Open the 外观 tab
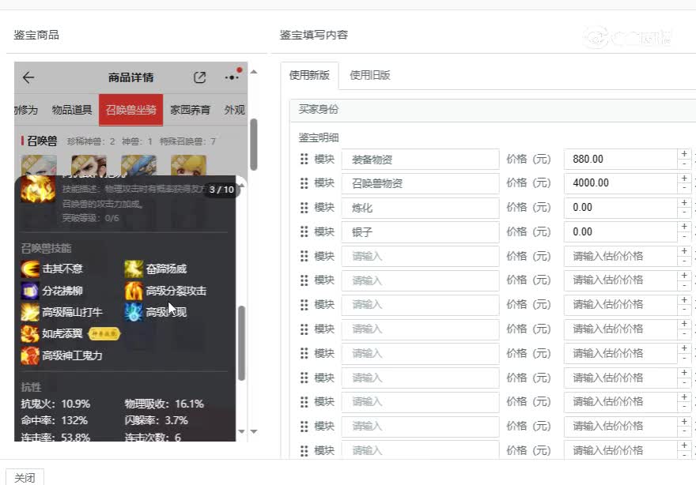This screenshot has width=696, height=485. pos(235,110)
